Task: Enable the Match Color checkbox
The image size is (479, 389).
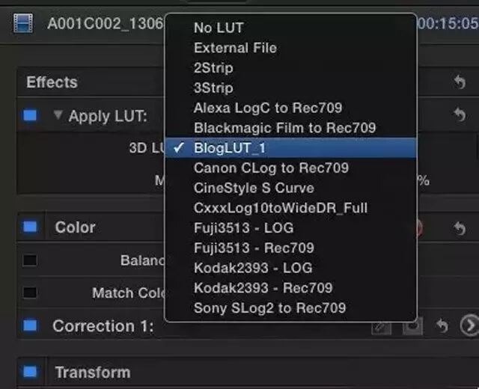Action: [x=30, y=292]
